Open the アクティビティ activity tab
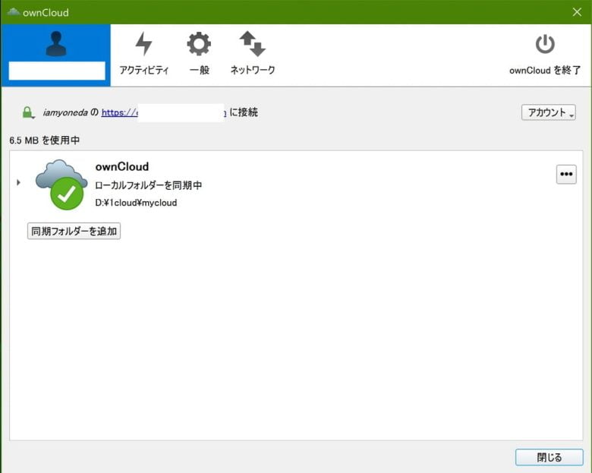Image resolution: width=592 pixels, height=473 pixels. coord(144,54)
